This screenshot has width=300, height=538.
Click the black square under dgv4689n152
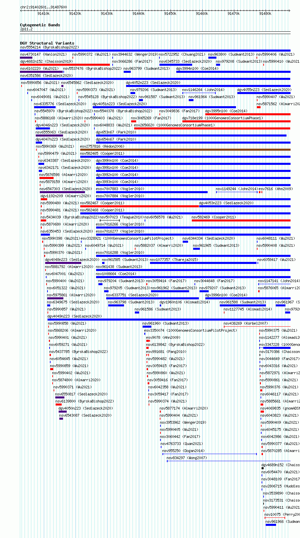click(263, 468)
